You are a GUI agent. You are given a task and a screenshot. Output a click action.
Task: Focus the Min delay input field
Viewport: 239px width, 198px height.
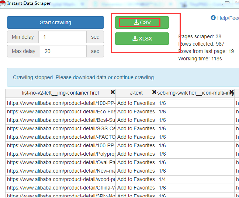[x=62, y=37]
